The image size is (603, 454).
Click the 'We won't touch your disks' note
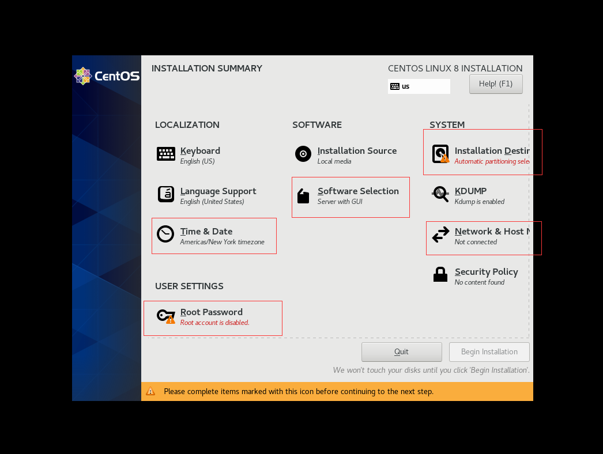[431, 370]
